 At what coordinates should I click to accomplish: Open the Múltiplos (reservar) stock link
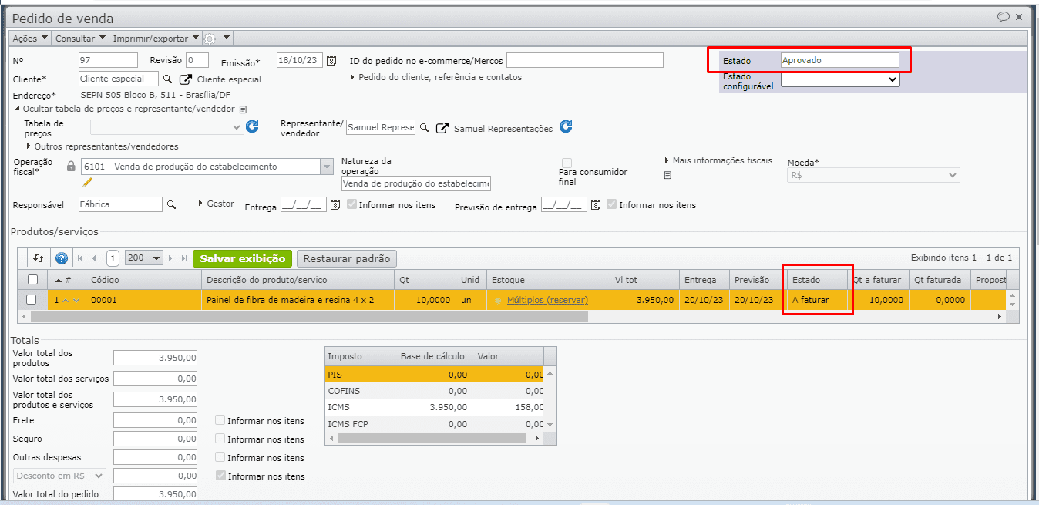click(x=547, y=300)
